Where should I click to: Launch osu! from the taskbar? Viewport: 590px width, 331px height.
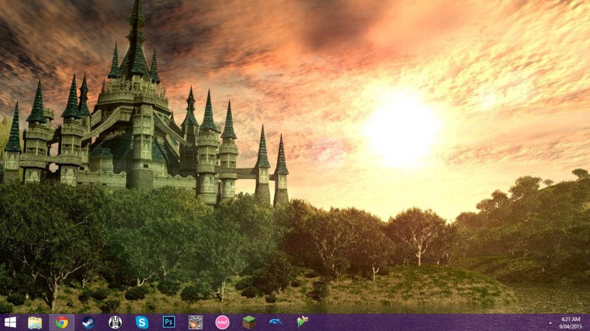tap(222, 322)
